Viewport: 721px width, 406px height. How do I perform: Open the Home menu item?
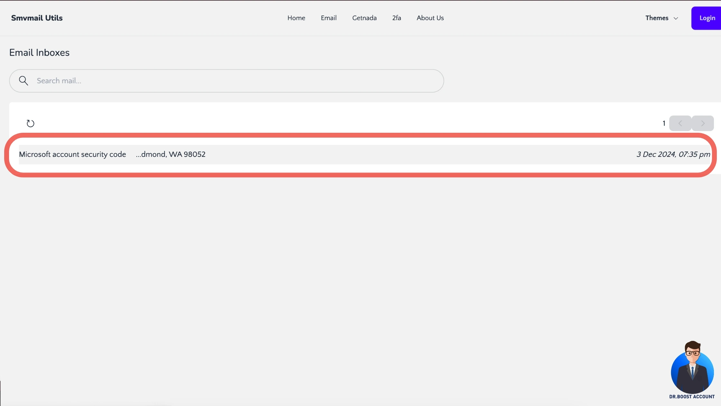pyautogui.click(x=296, y=18)
